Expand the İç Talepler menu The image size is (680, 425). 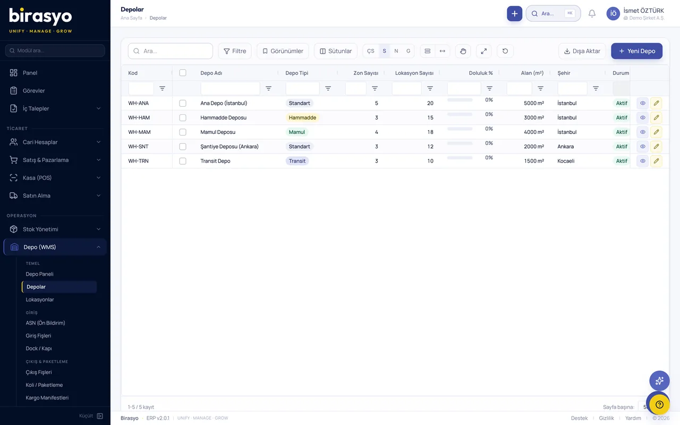(55, 108)
